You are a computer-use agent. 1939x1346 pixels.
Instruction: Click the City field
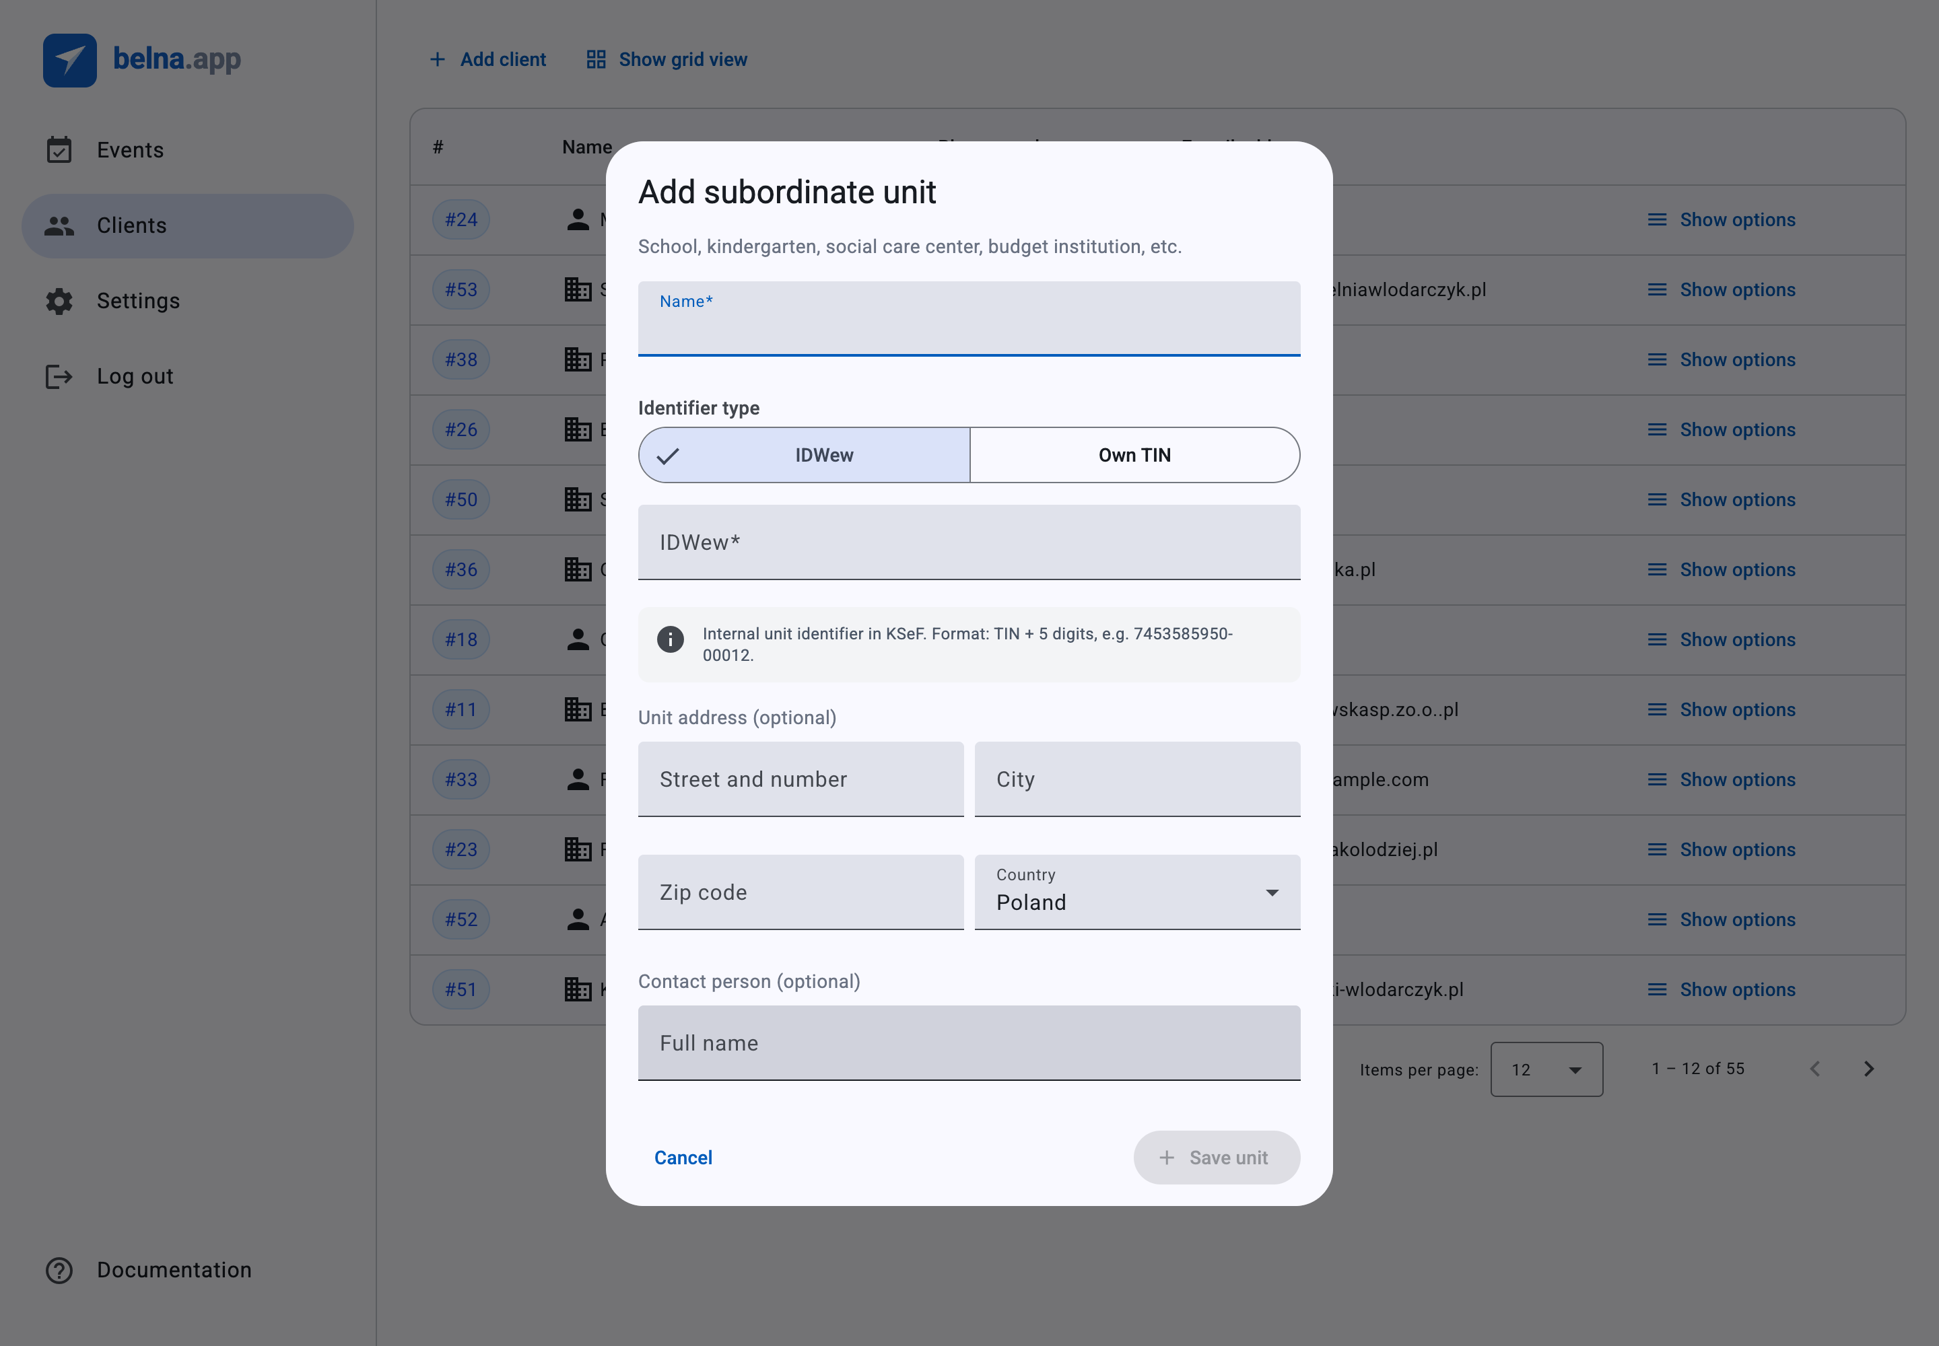click(x=1137, y=779)
